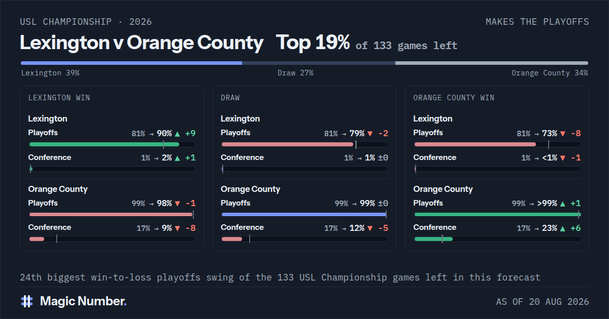This screenshot has width=609, height=319.
Task: Click Orange County playoffs blue bar in Draw panel
Action: 304,215
